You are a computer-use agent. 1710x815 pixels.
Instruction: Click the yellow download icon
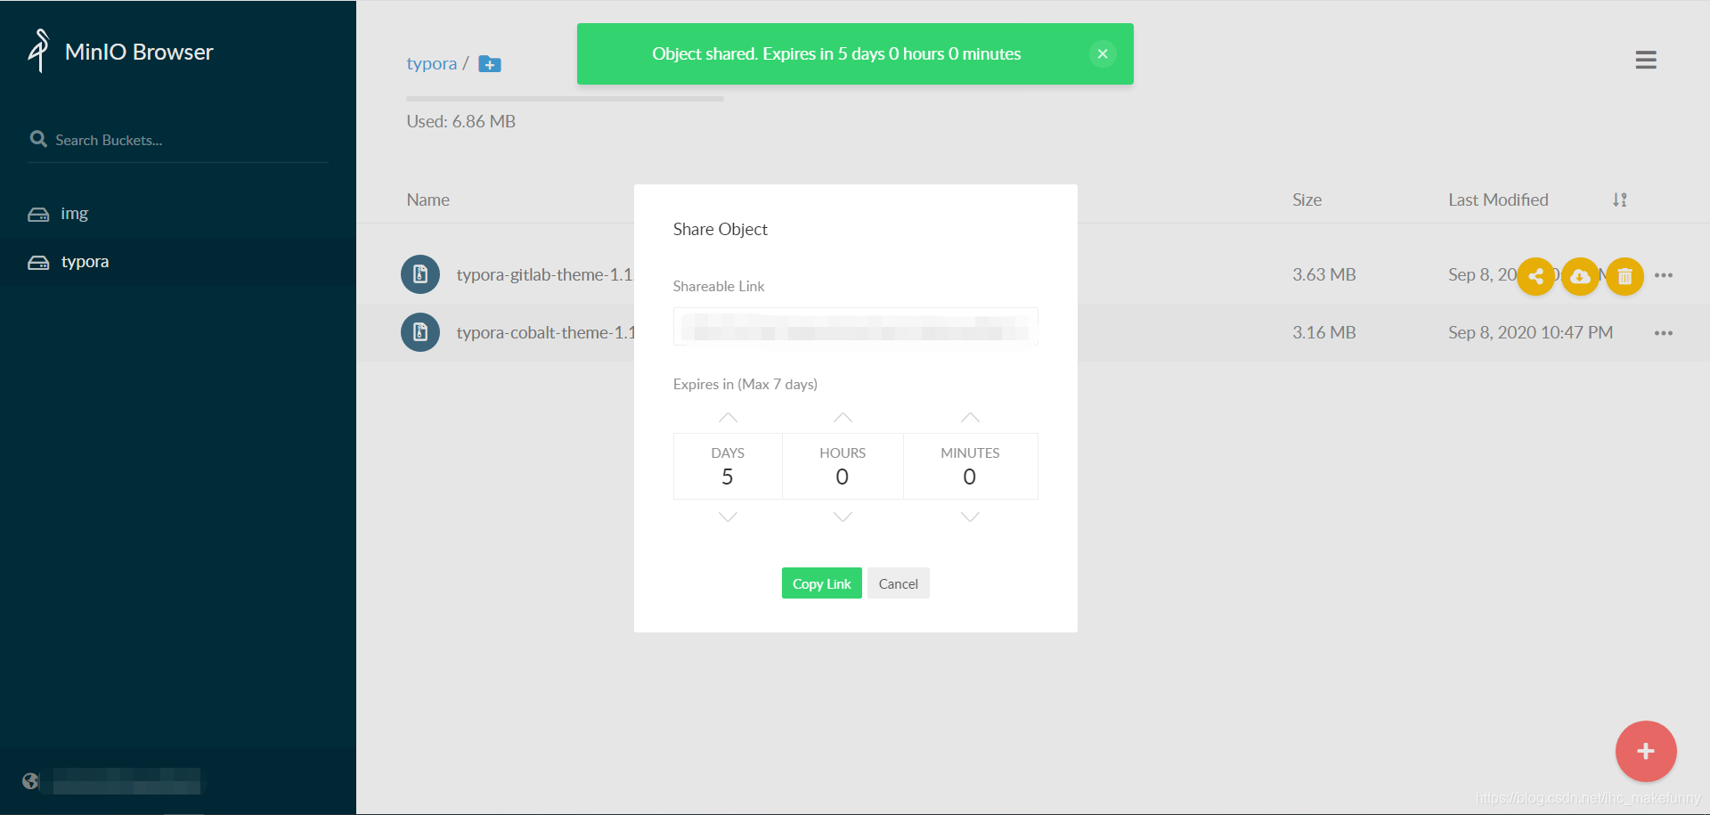click(x=1580, y=276)
